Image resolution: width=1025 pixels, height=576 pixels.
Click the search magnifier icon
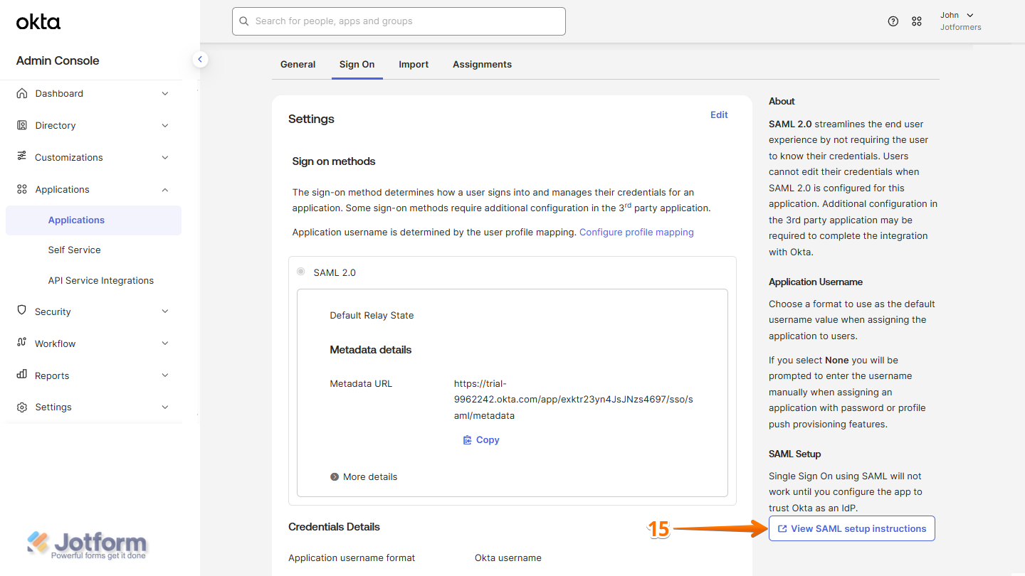(x=244, y=21)
